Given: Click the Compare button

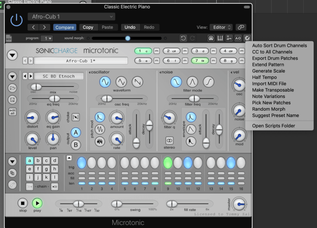Looking at the screenshot, I should click(x=65, y=27).
